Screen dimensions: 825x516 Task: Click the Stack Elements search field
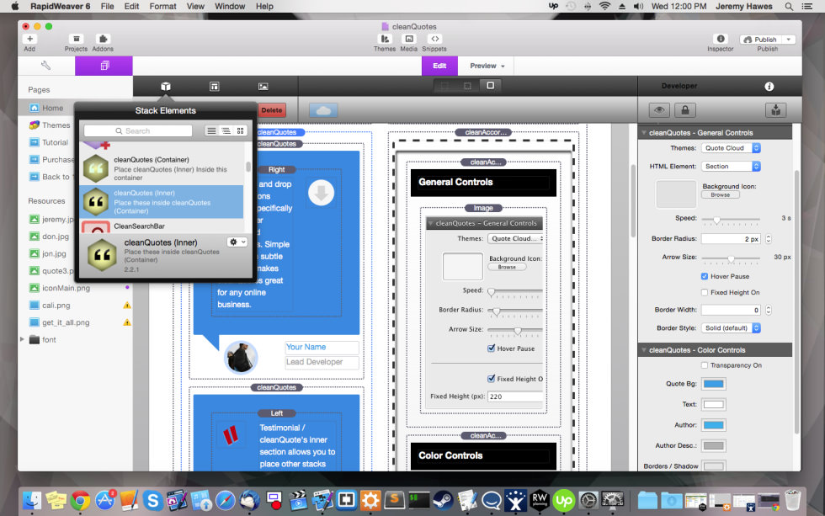point(138,131)
